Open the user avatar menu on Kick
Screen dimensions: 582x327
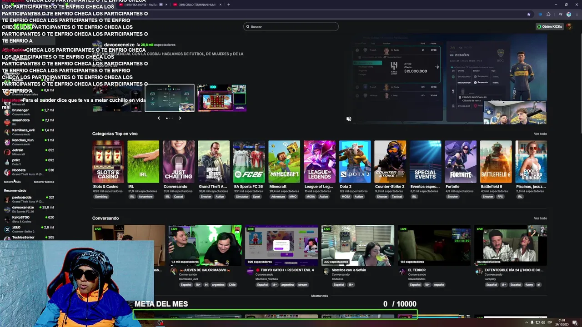[569, 26]
